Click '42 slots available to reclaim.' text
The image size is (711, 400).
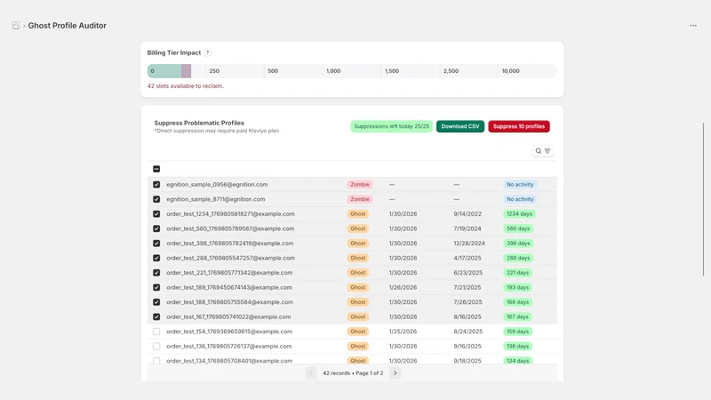point(186,85)
